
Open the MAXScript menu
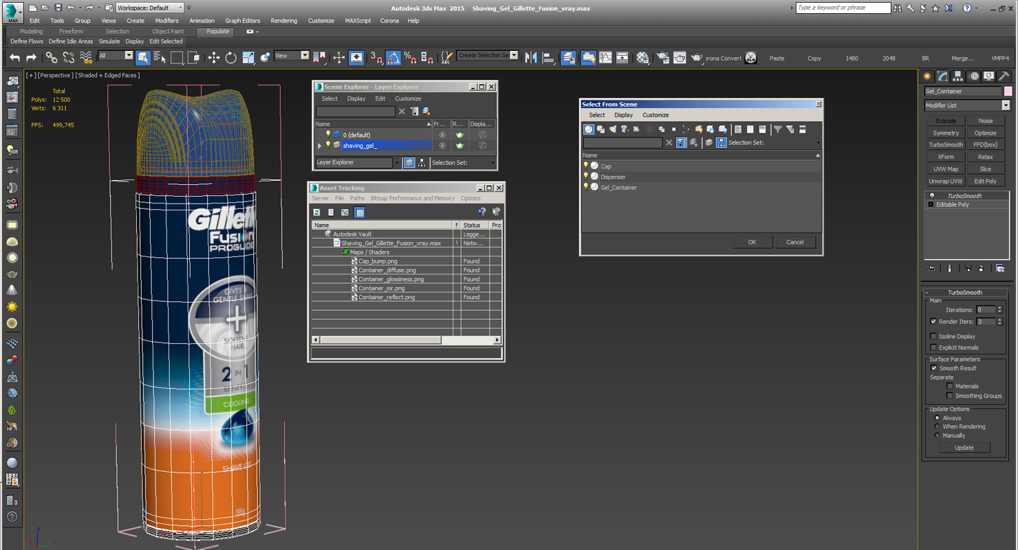[x=358, y=21]
